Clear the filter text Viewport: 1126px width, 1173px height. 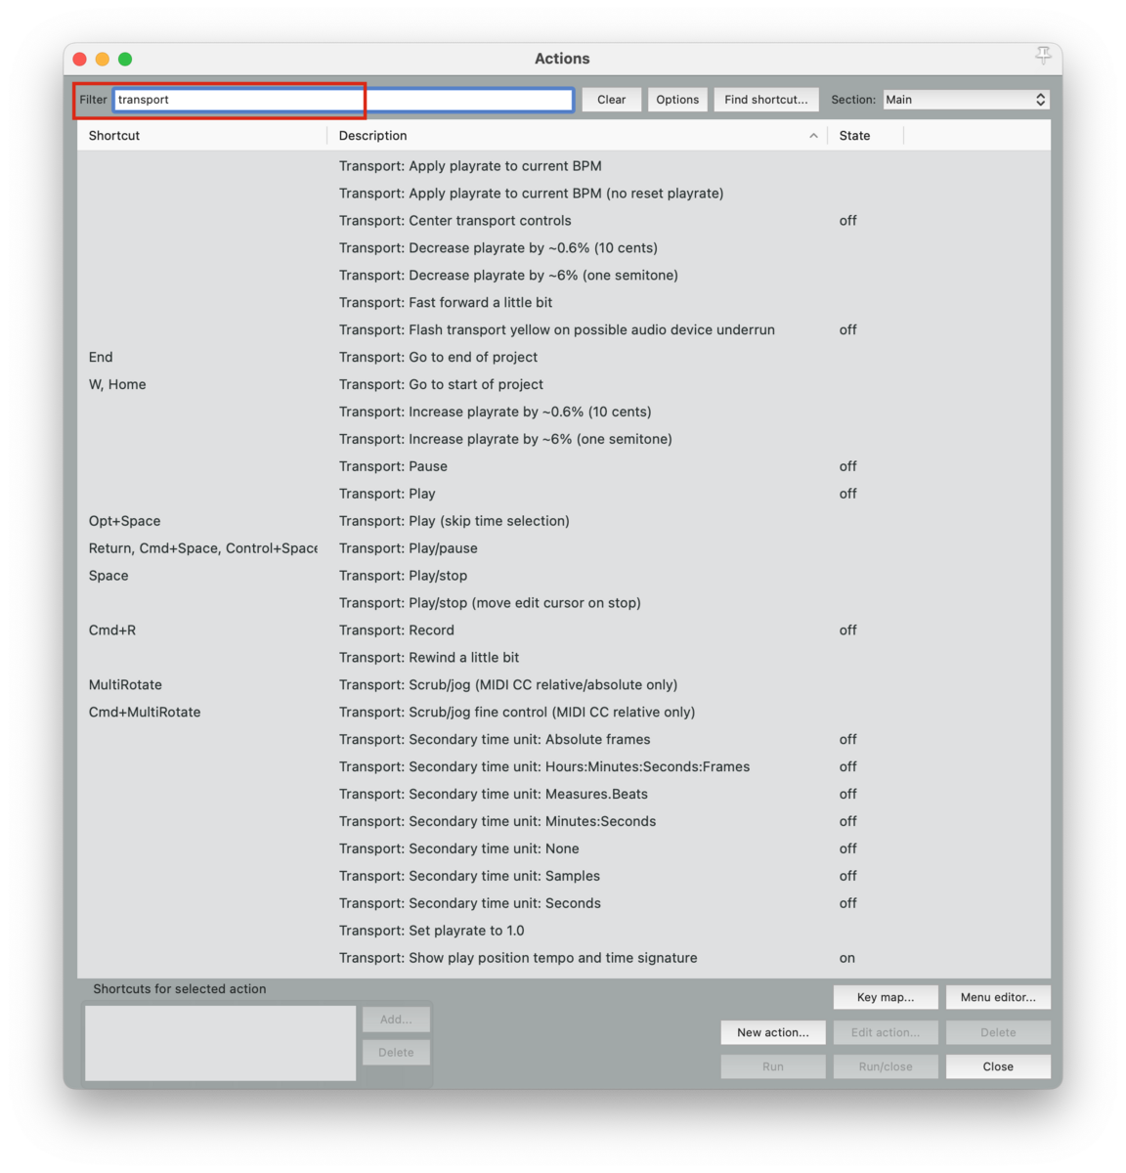(x=612, y=100)
